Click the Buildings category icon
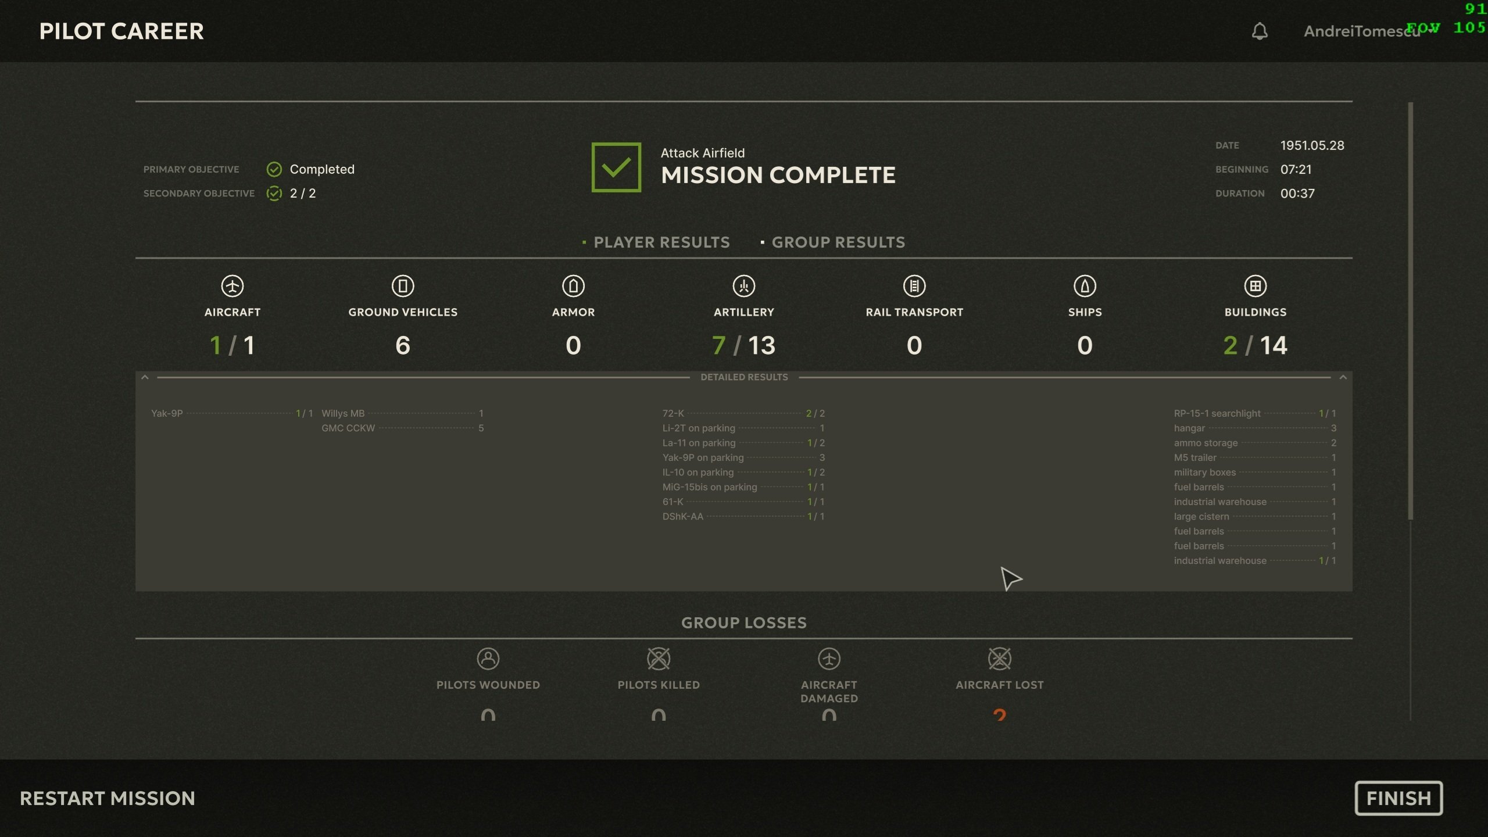Screen dimensions: 1488x837 tap(1255, 286)
